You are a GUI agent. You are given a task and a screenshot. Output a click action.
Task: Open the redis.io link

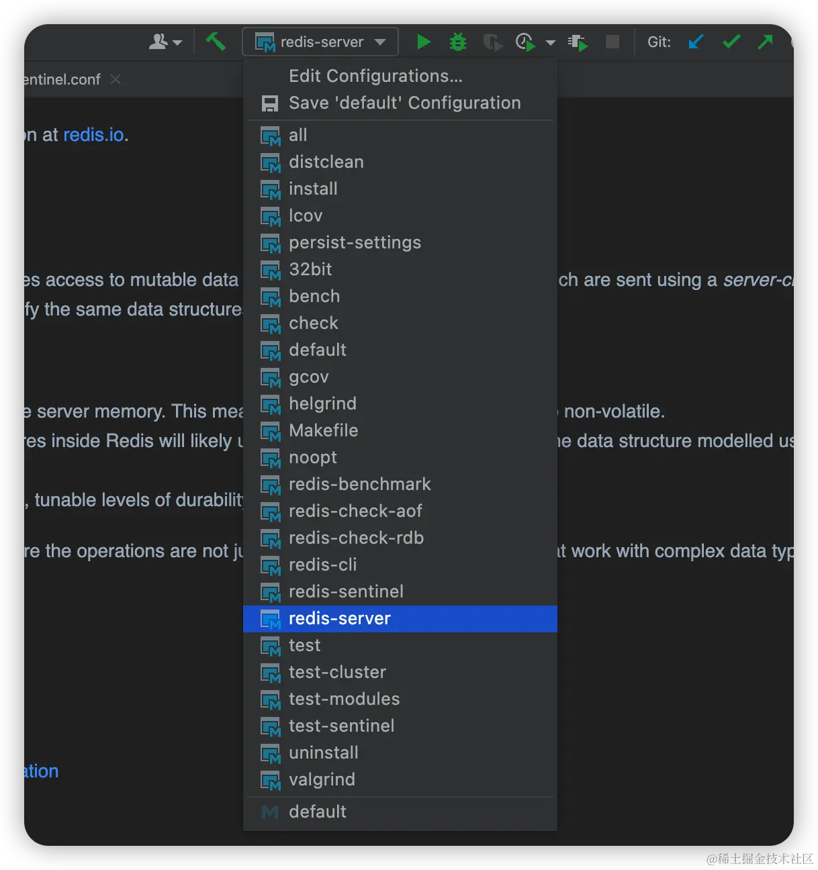93,134
